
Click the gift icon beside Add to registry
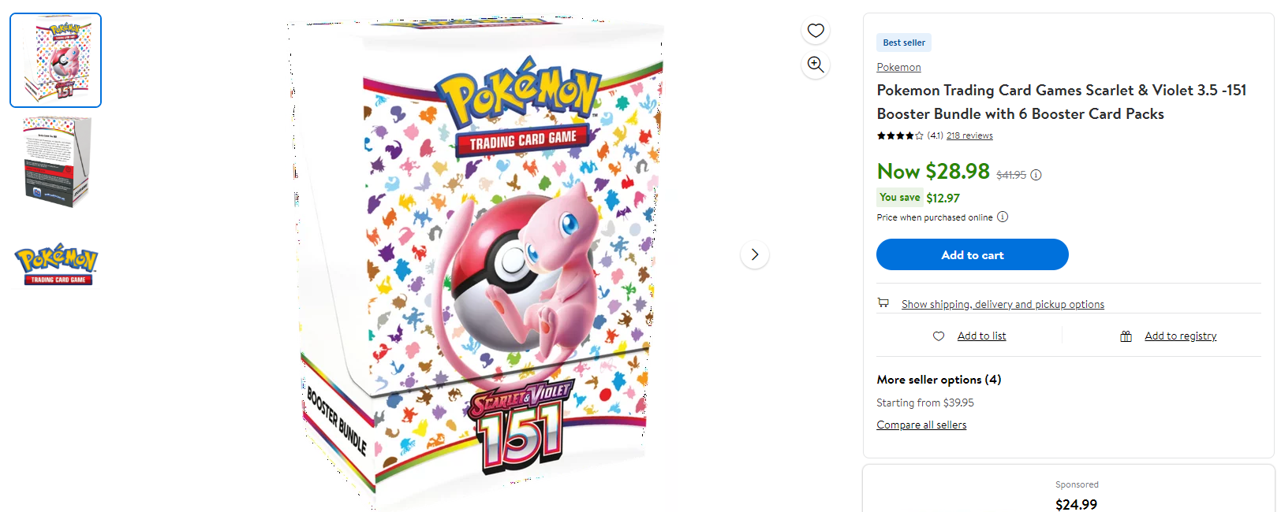(x=1126, y=336)
